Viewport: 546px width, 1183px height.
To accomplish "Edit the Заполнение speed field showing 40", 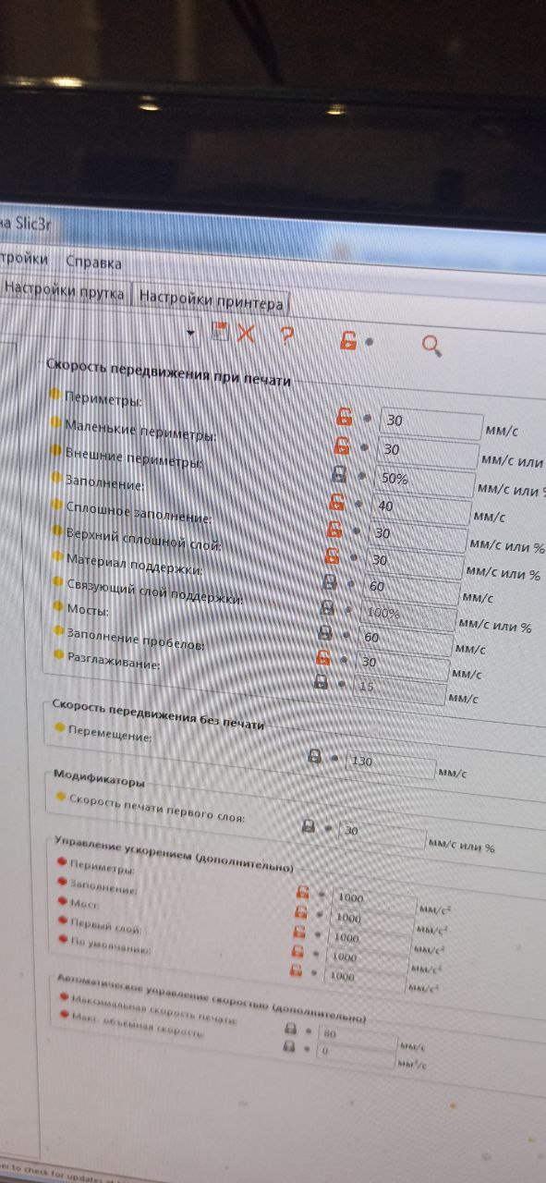I will click(x=420, y=507).
